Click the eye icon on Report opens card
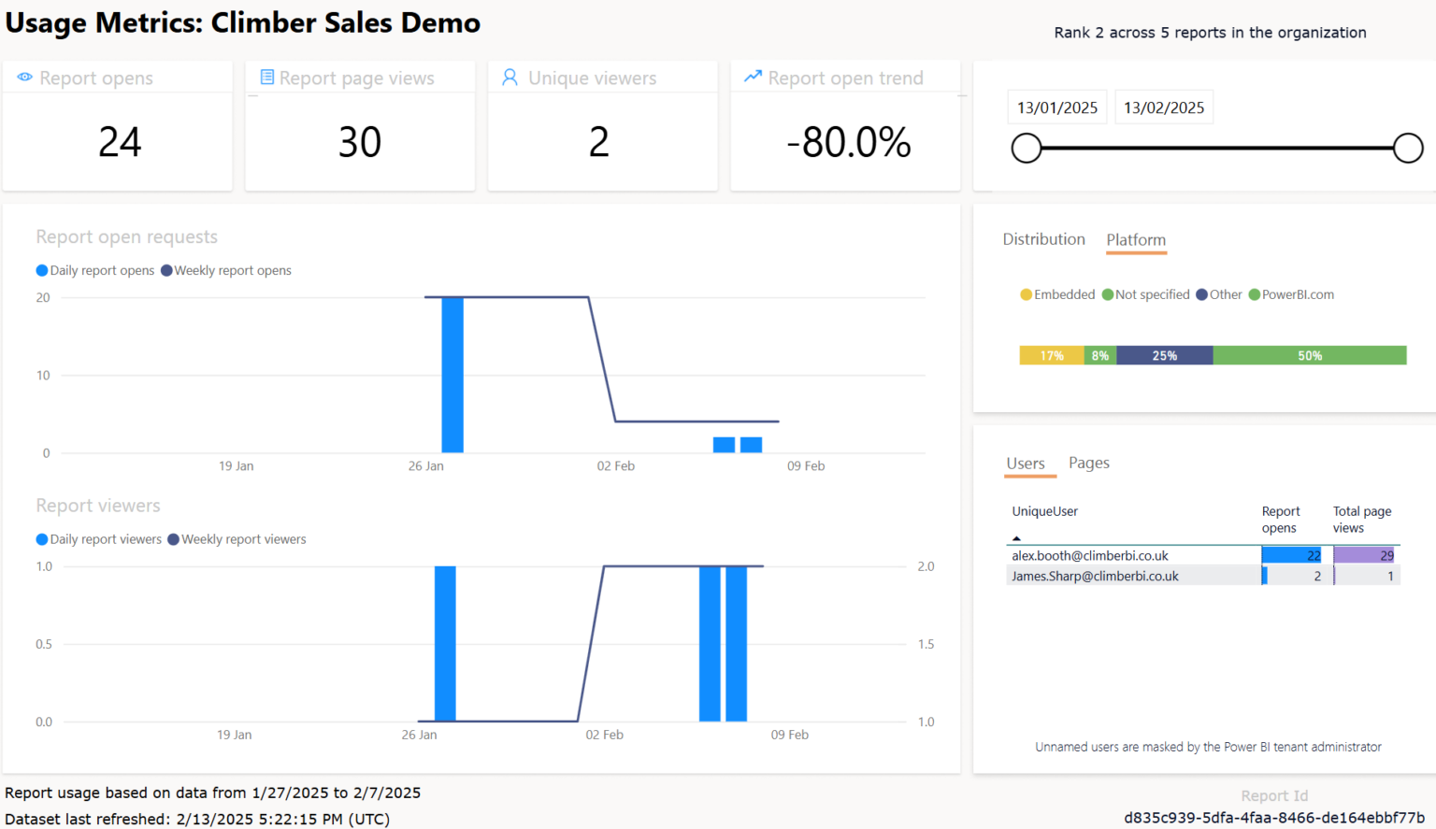This screenshot has width=1436, height=829. coord(24,78)
